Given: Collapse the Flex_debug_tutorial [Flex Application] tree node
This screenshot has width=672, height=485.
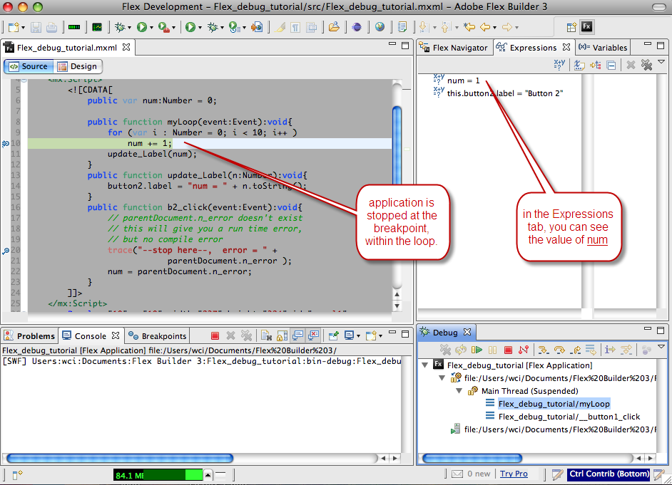Looking at the screenshot, I should pyautogui.click(x=426, y=365).
